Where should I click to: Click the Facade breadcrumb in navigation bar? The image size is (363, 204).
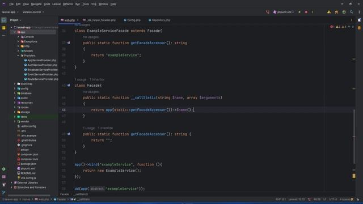(60, 199)
